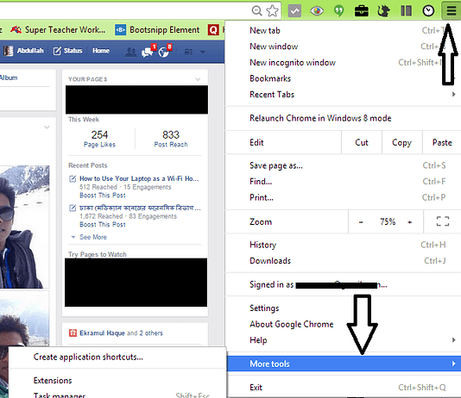Increase zoom with the plus button
Viewport: 461px width, 398px height.
pos(410,222)
